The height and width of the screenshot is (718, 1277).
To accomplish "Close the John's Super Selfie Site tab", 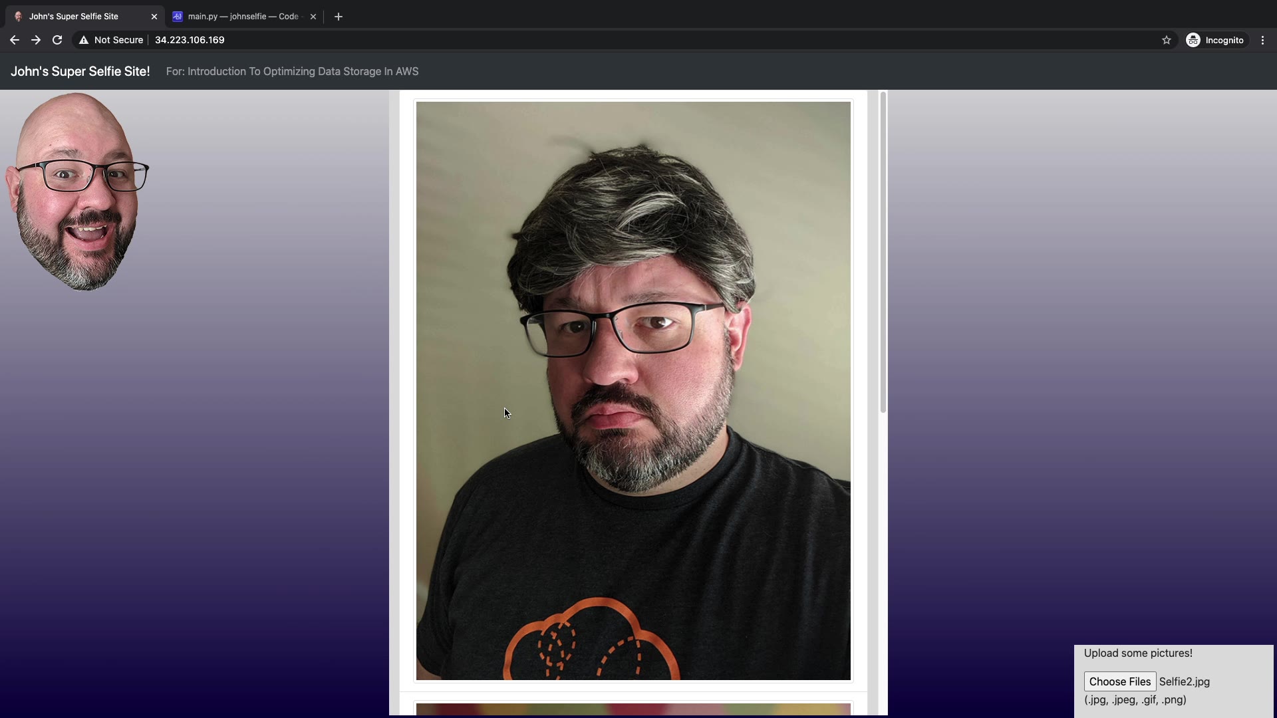I will pyautogui.click(x=154, y=17).
